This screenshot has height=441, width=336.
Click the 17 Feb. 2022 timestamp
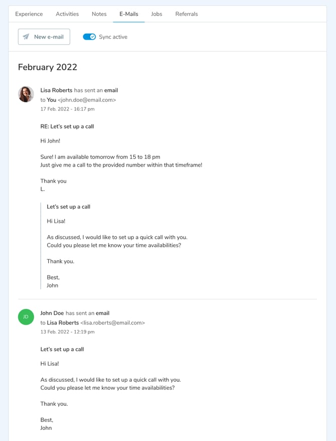[67, 109]
